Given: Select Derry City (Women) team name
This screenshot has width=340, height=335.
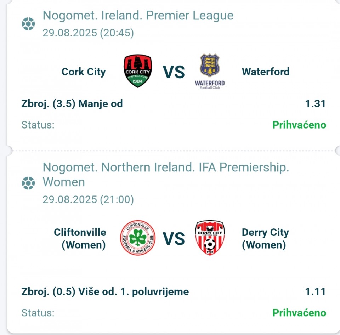Looking at the screenshot, I should click(265, 239).
